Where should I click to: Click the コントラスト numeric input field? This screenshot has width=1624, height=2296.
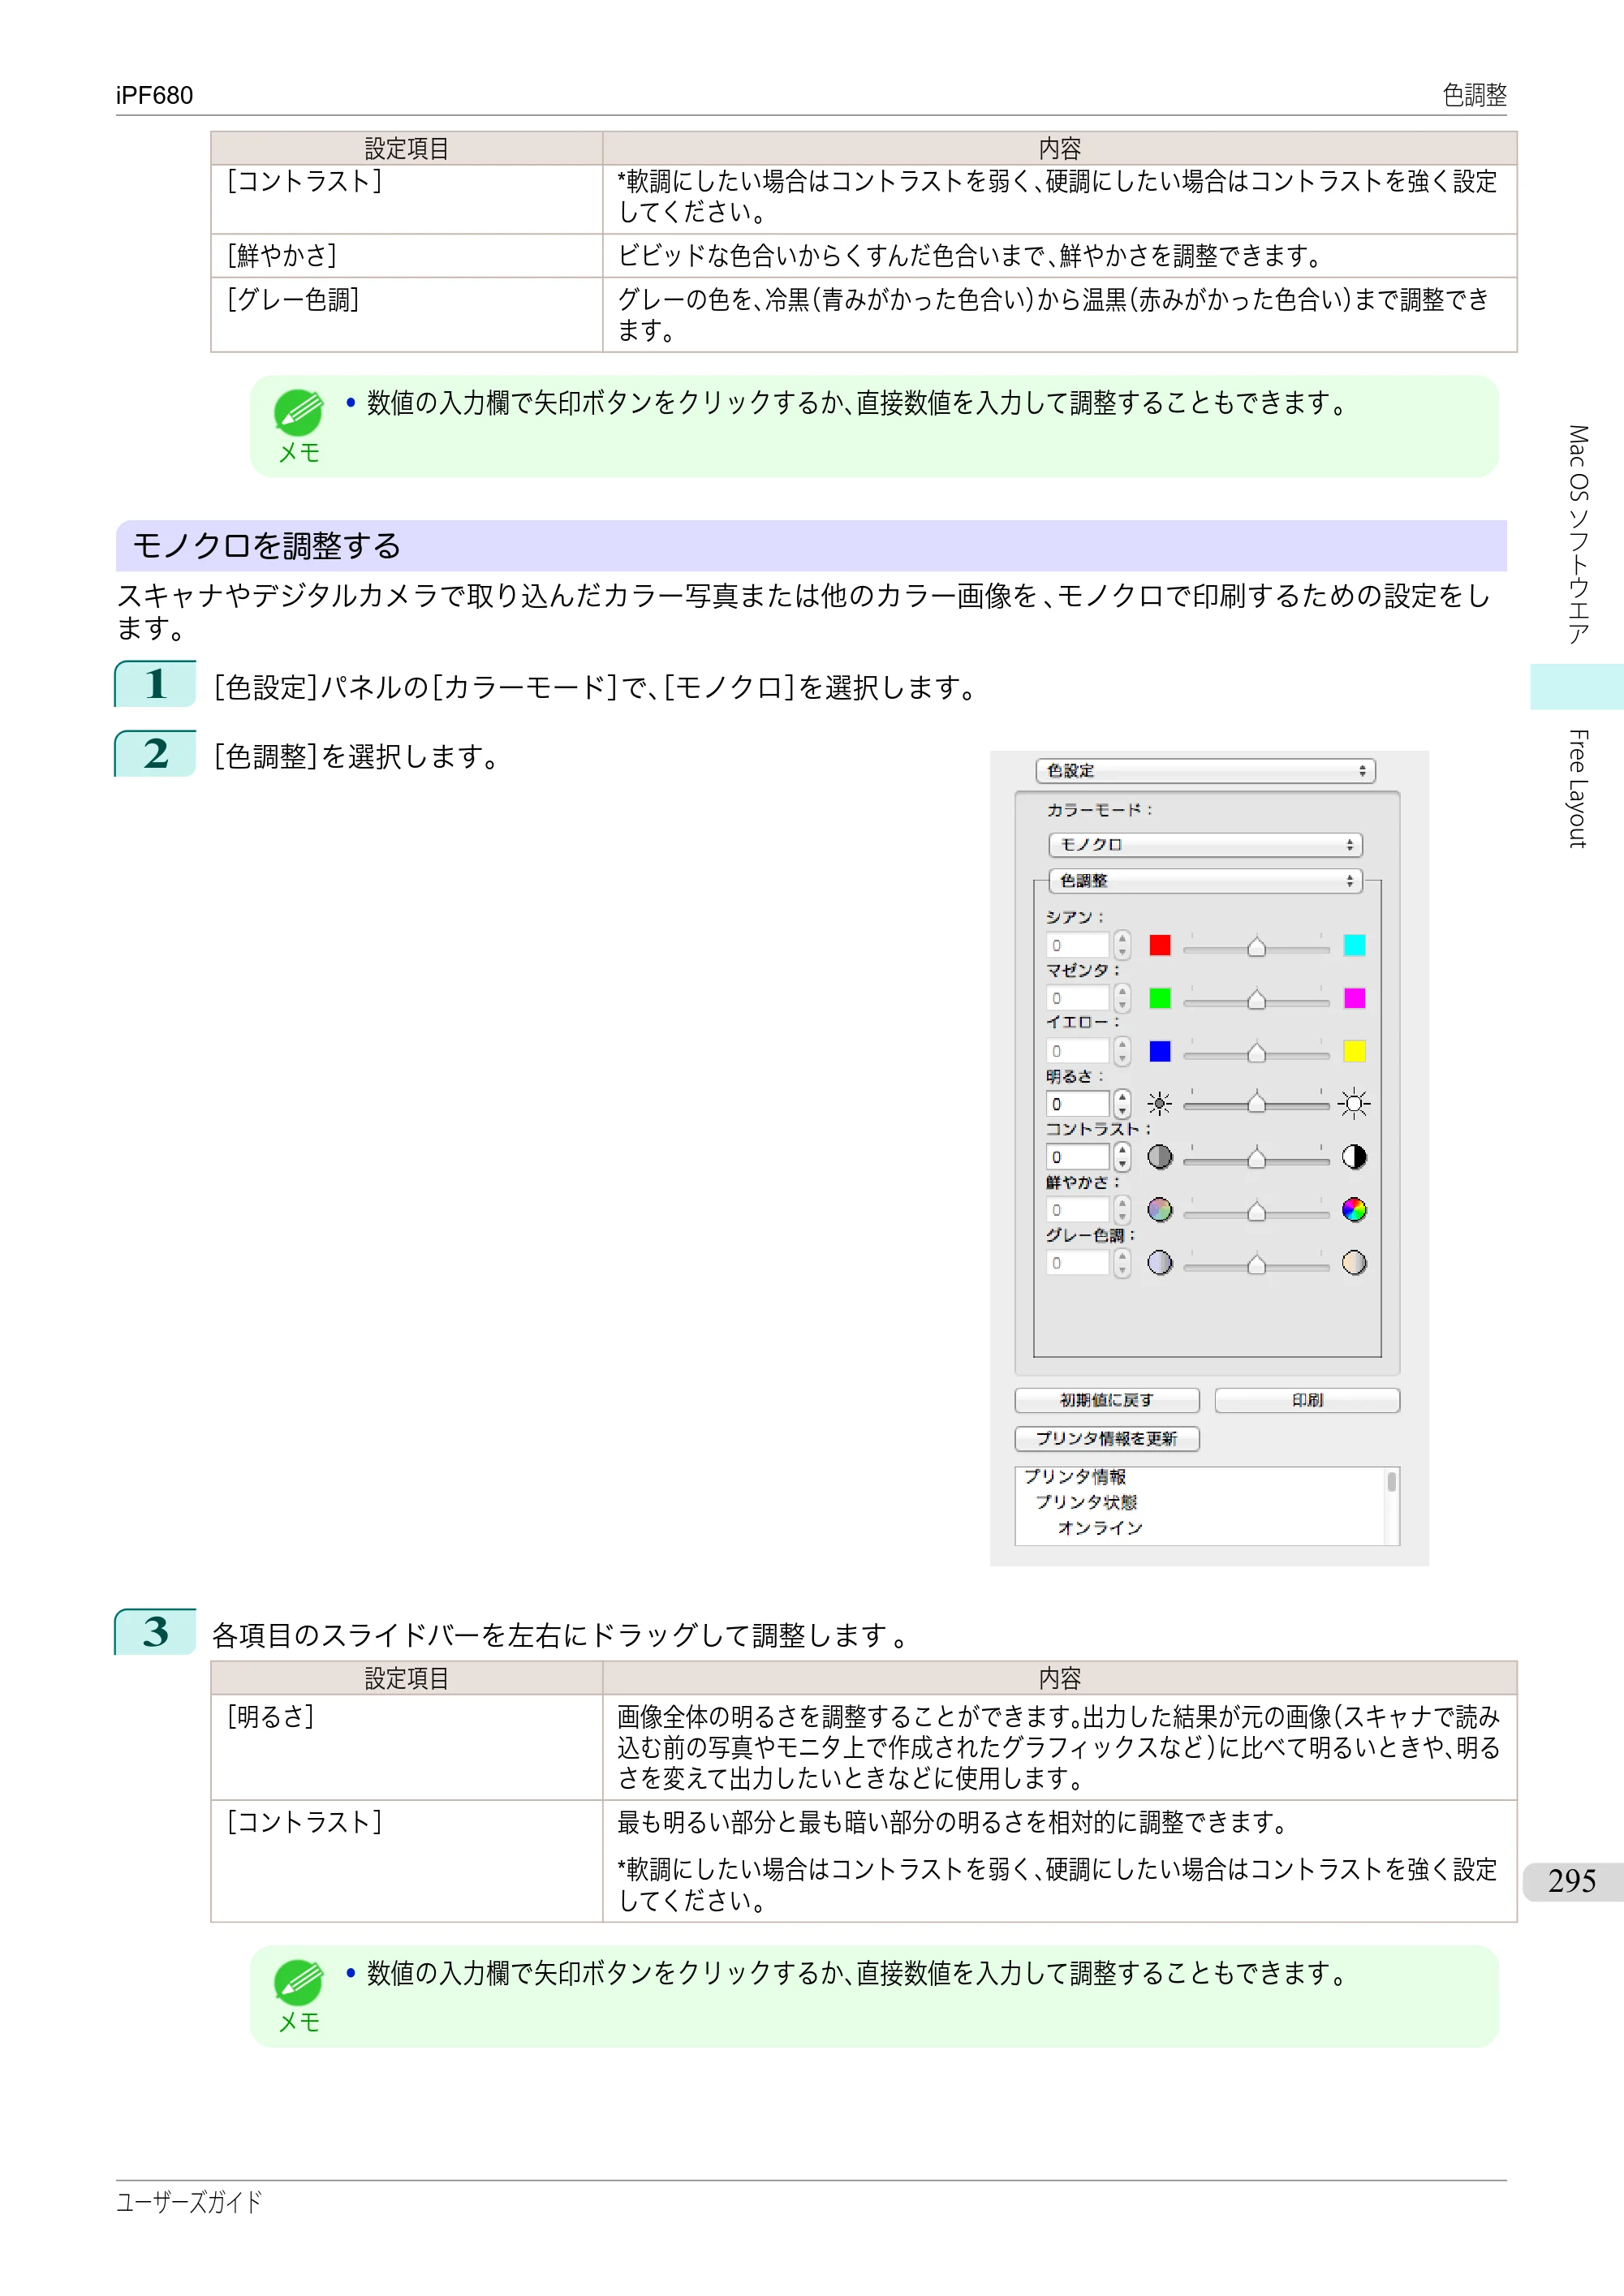coord(1078,1157)
